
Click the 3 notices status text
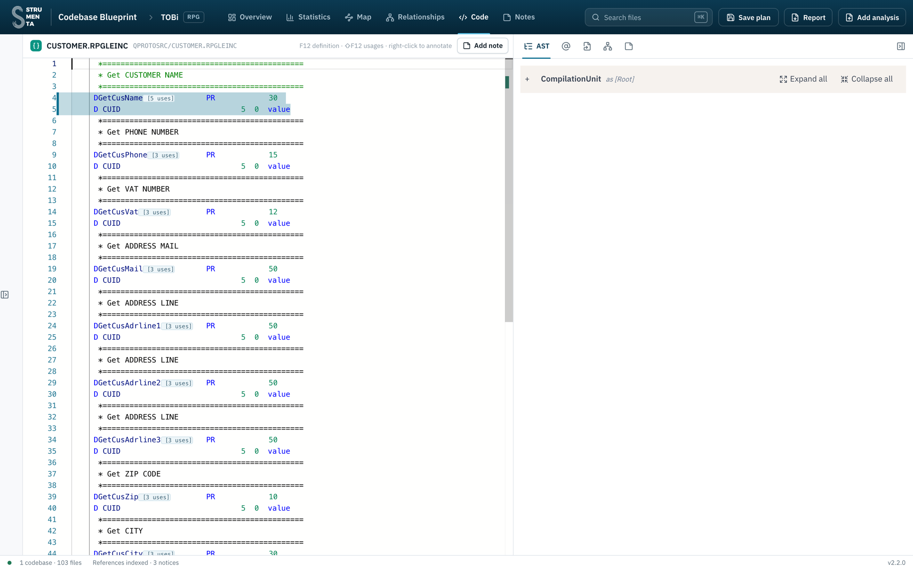(166, 563)
